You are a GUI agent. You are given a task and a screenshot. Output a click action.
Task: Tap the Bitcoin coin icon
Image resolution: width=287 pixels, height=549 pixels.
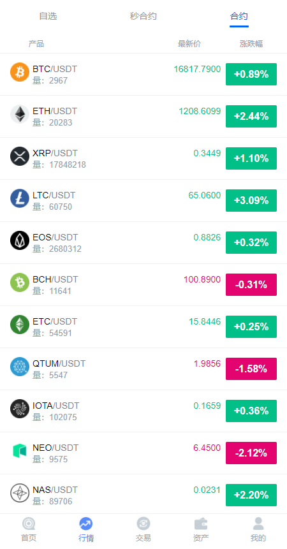click(20, 72)
